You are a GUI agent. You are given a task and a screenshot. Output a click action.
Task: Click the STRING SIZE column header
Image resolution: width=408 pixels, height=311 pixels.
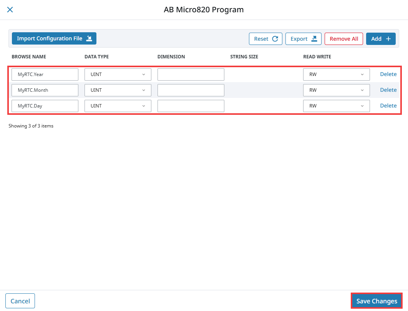[x=244, y=57]
